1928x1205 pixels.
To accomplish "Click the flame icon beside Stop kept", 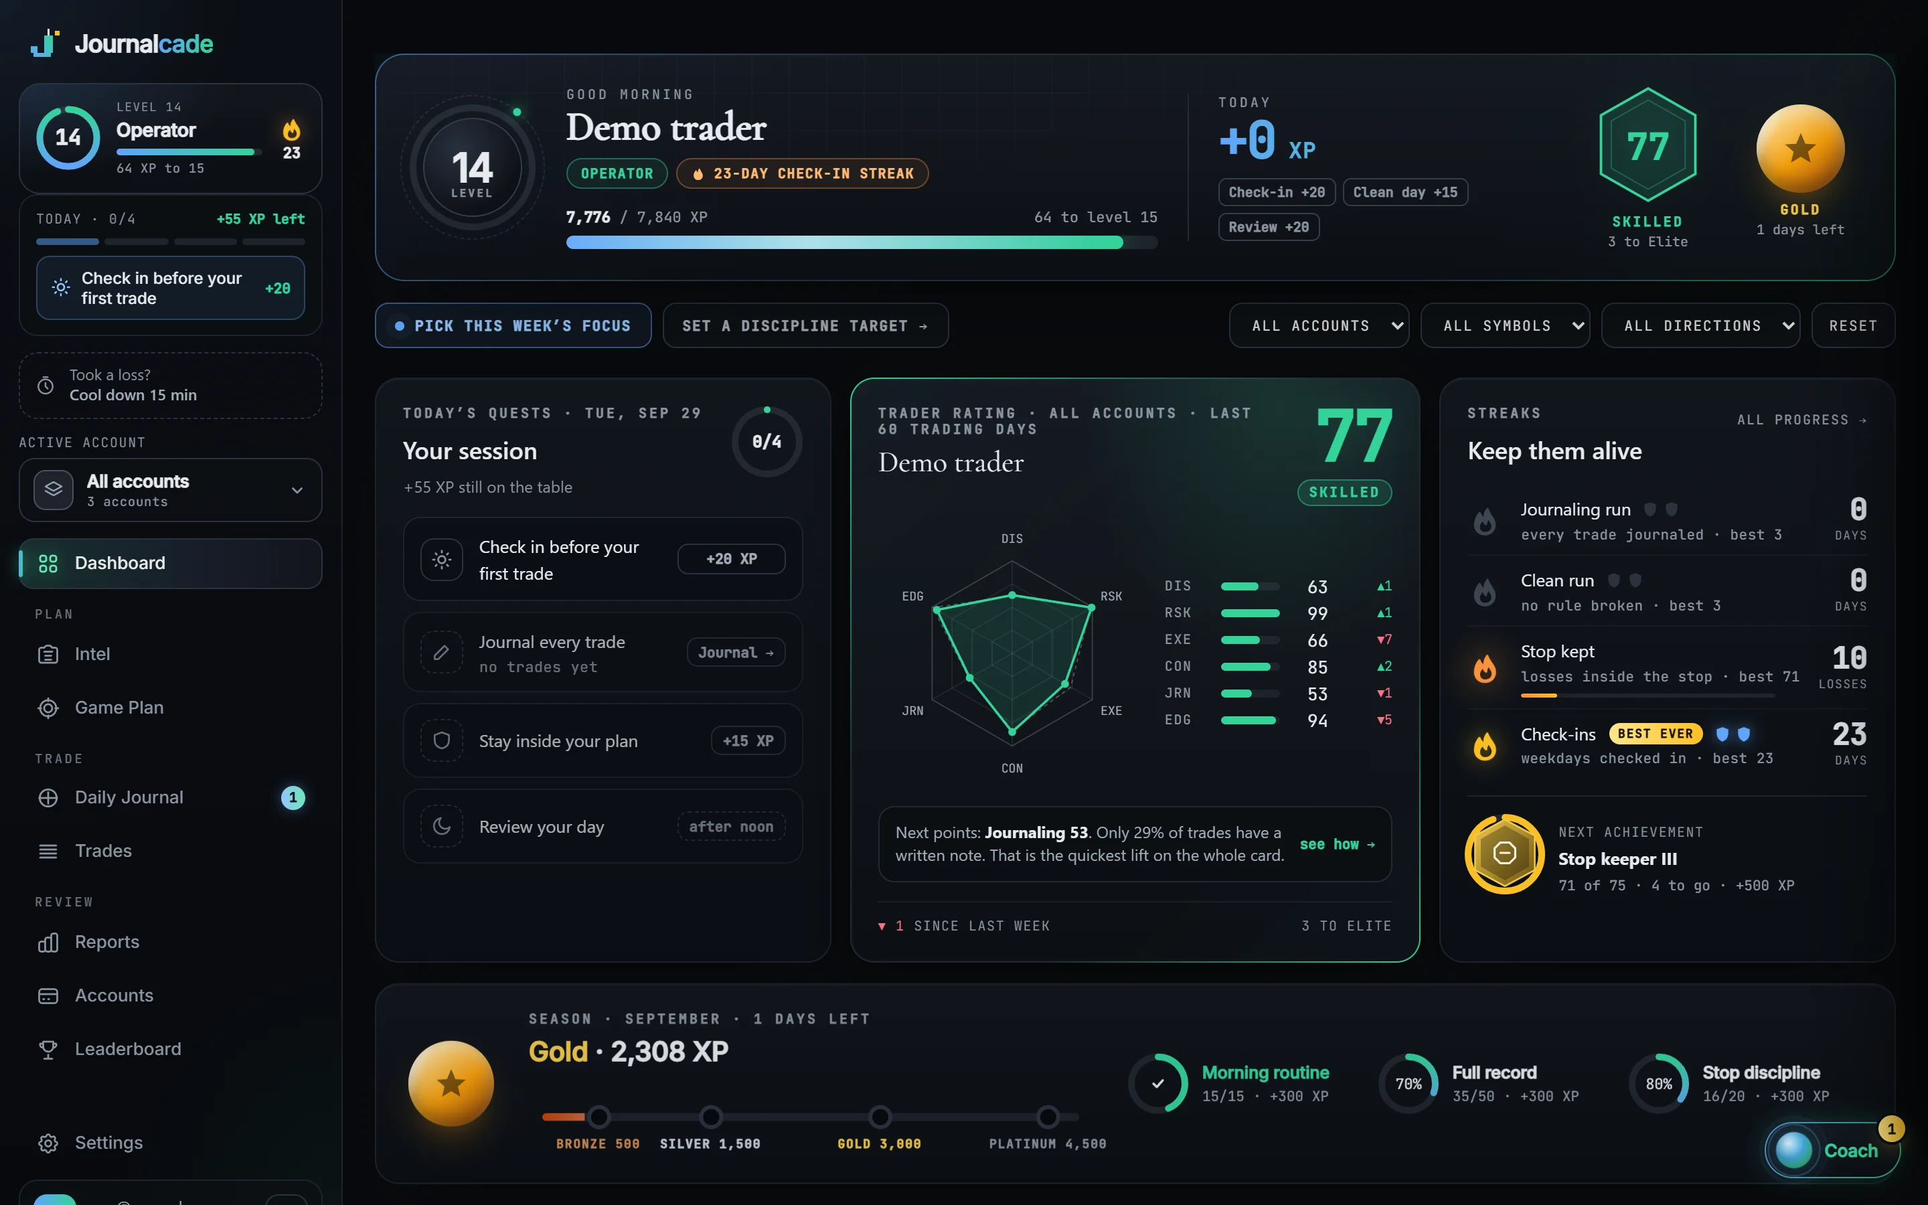I will [1485, 668].
